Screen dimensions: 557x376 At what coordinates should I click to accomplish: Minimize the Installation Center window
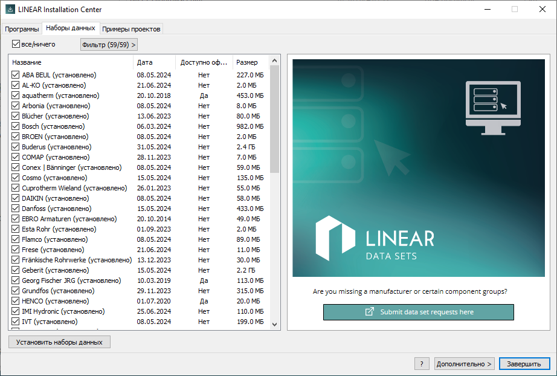coord(488,9)
